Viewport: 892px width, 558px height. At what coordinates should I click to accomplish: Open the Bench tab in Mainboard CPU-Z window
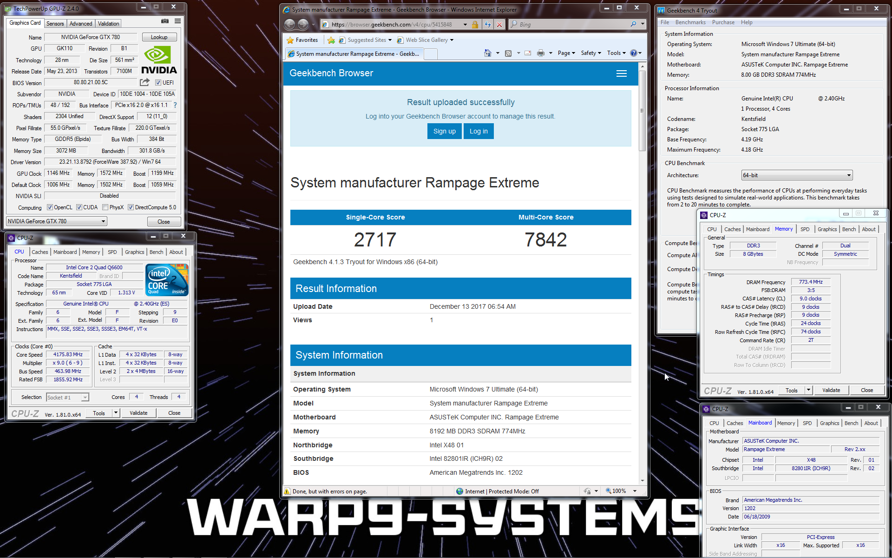coord(851,423)
